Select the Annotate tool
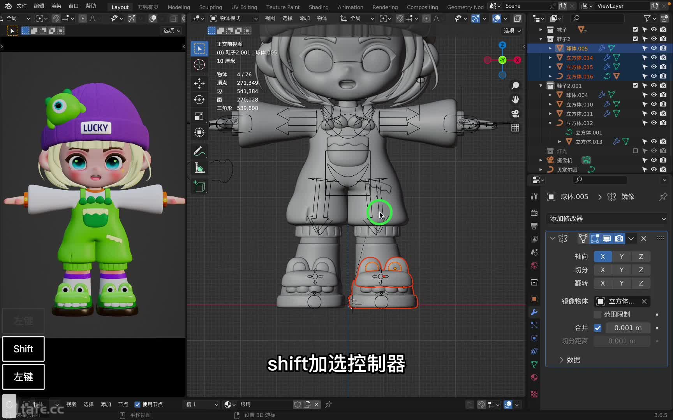The image size is (673, 420). (199, 151)
